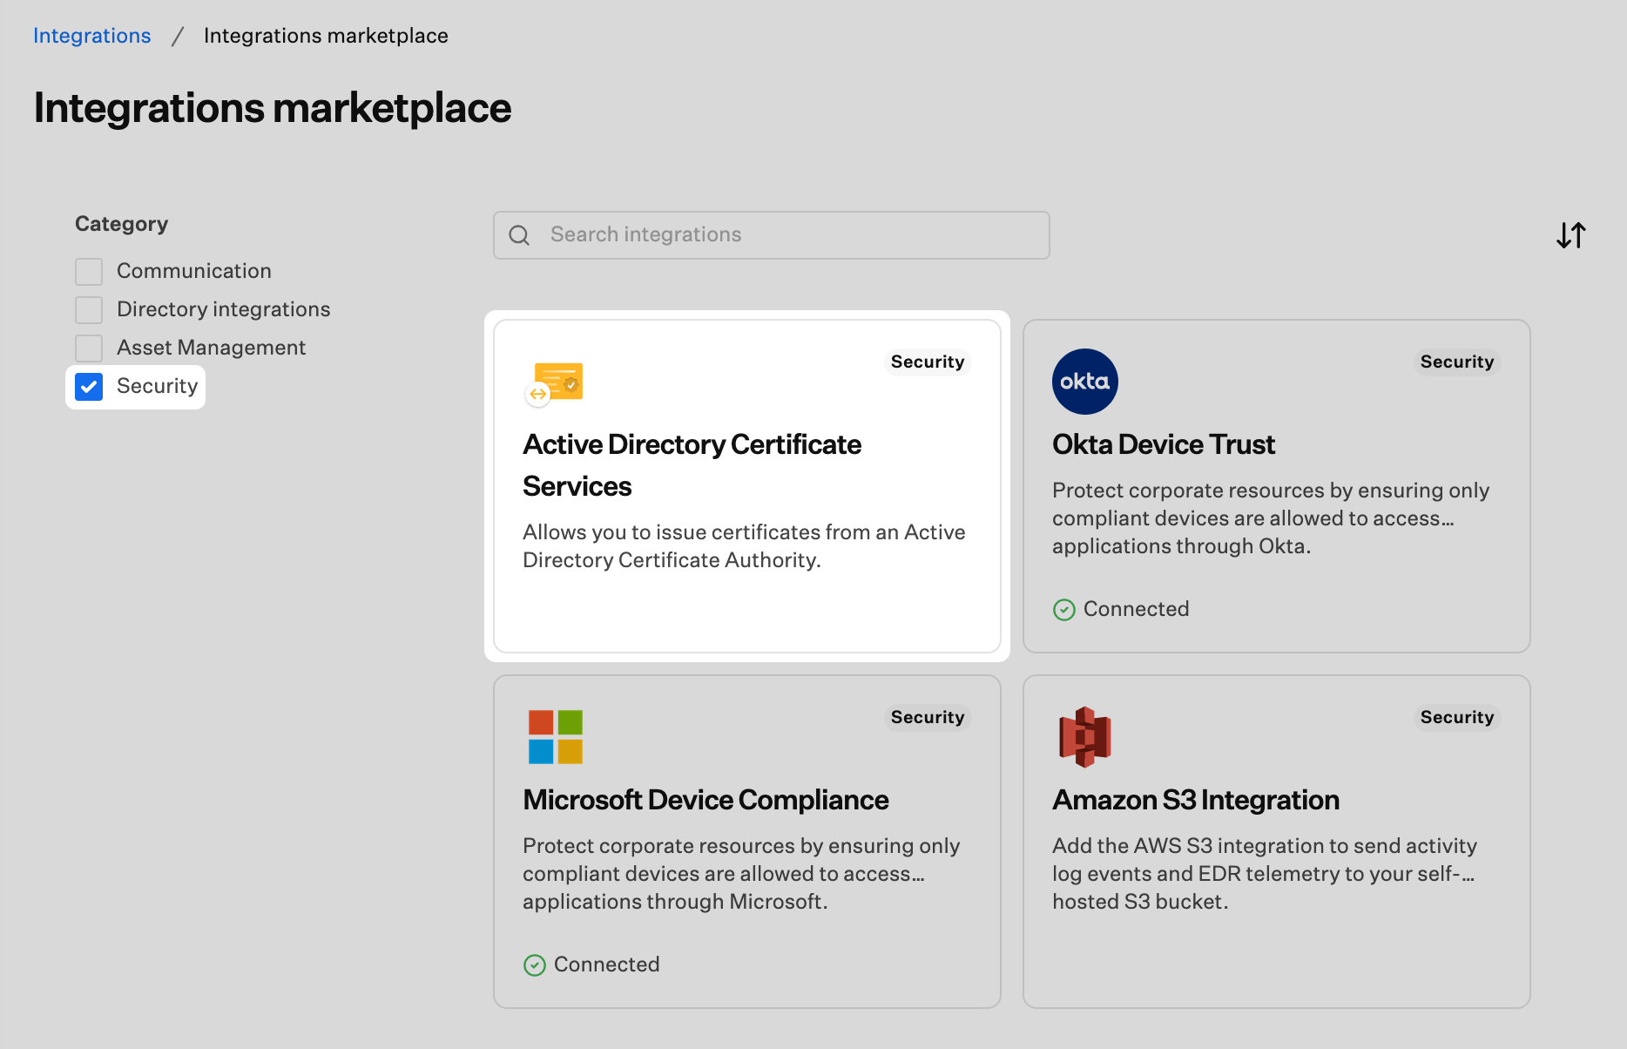Click Security tag on Amazon S3 card
The height and width of the screenshot is (1049, 1627).
pos(1457,717)
